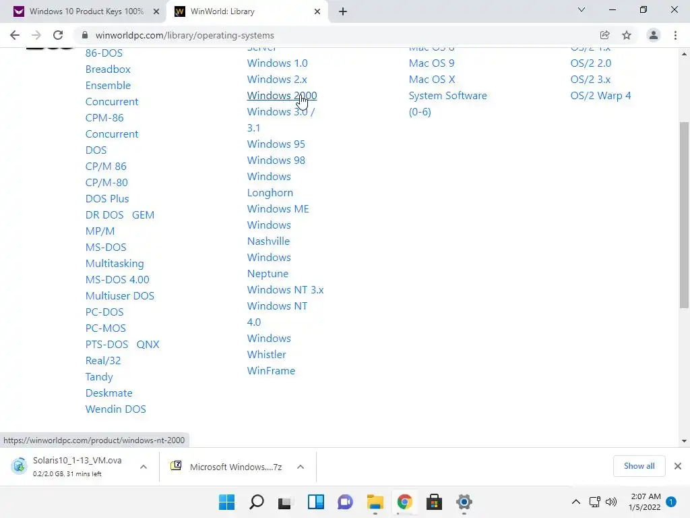Expand Microsoft Windows 7z download options
This screenshot has width=690, height=518.
coord(301,467)
